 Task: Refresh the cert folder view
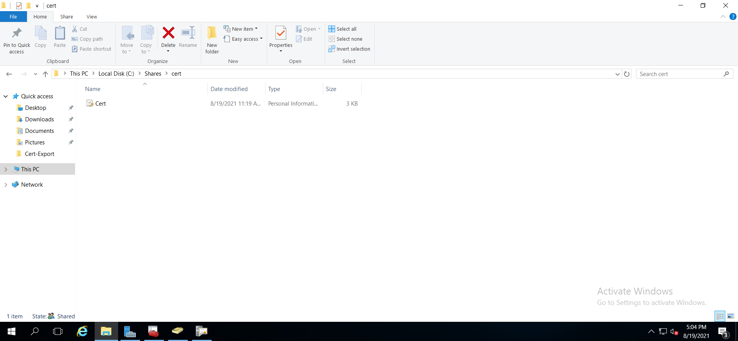tap(627, 74)
